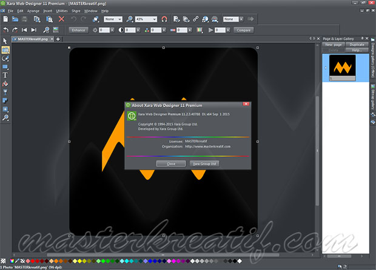376x270 pixels.
Task: Rotate the photo left
Action: (5, 30)
